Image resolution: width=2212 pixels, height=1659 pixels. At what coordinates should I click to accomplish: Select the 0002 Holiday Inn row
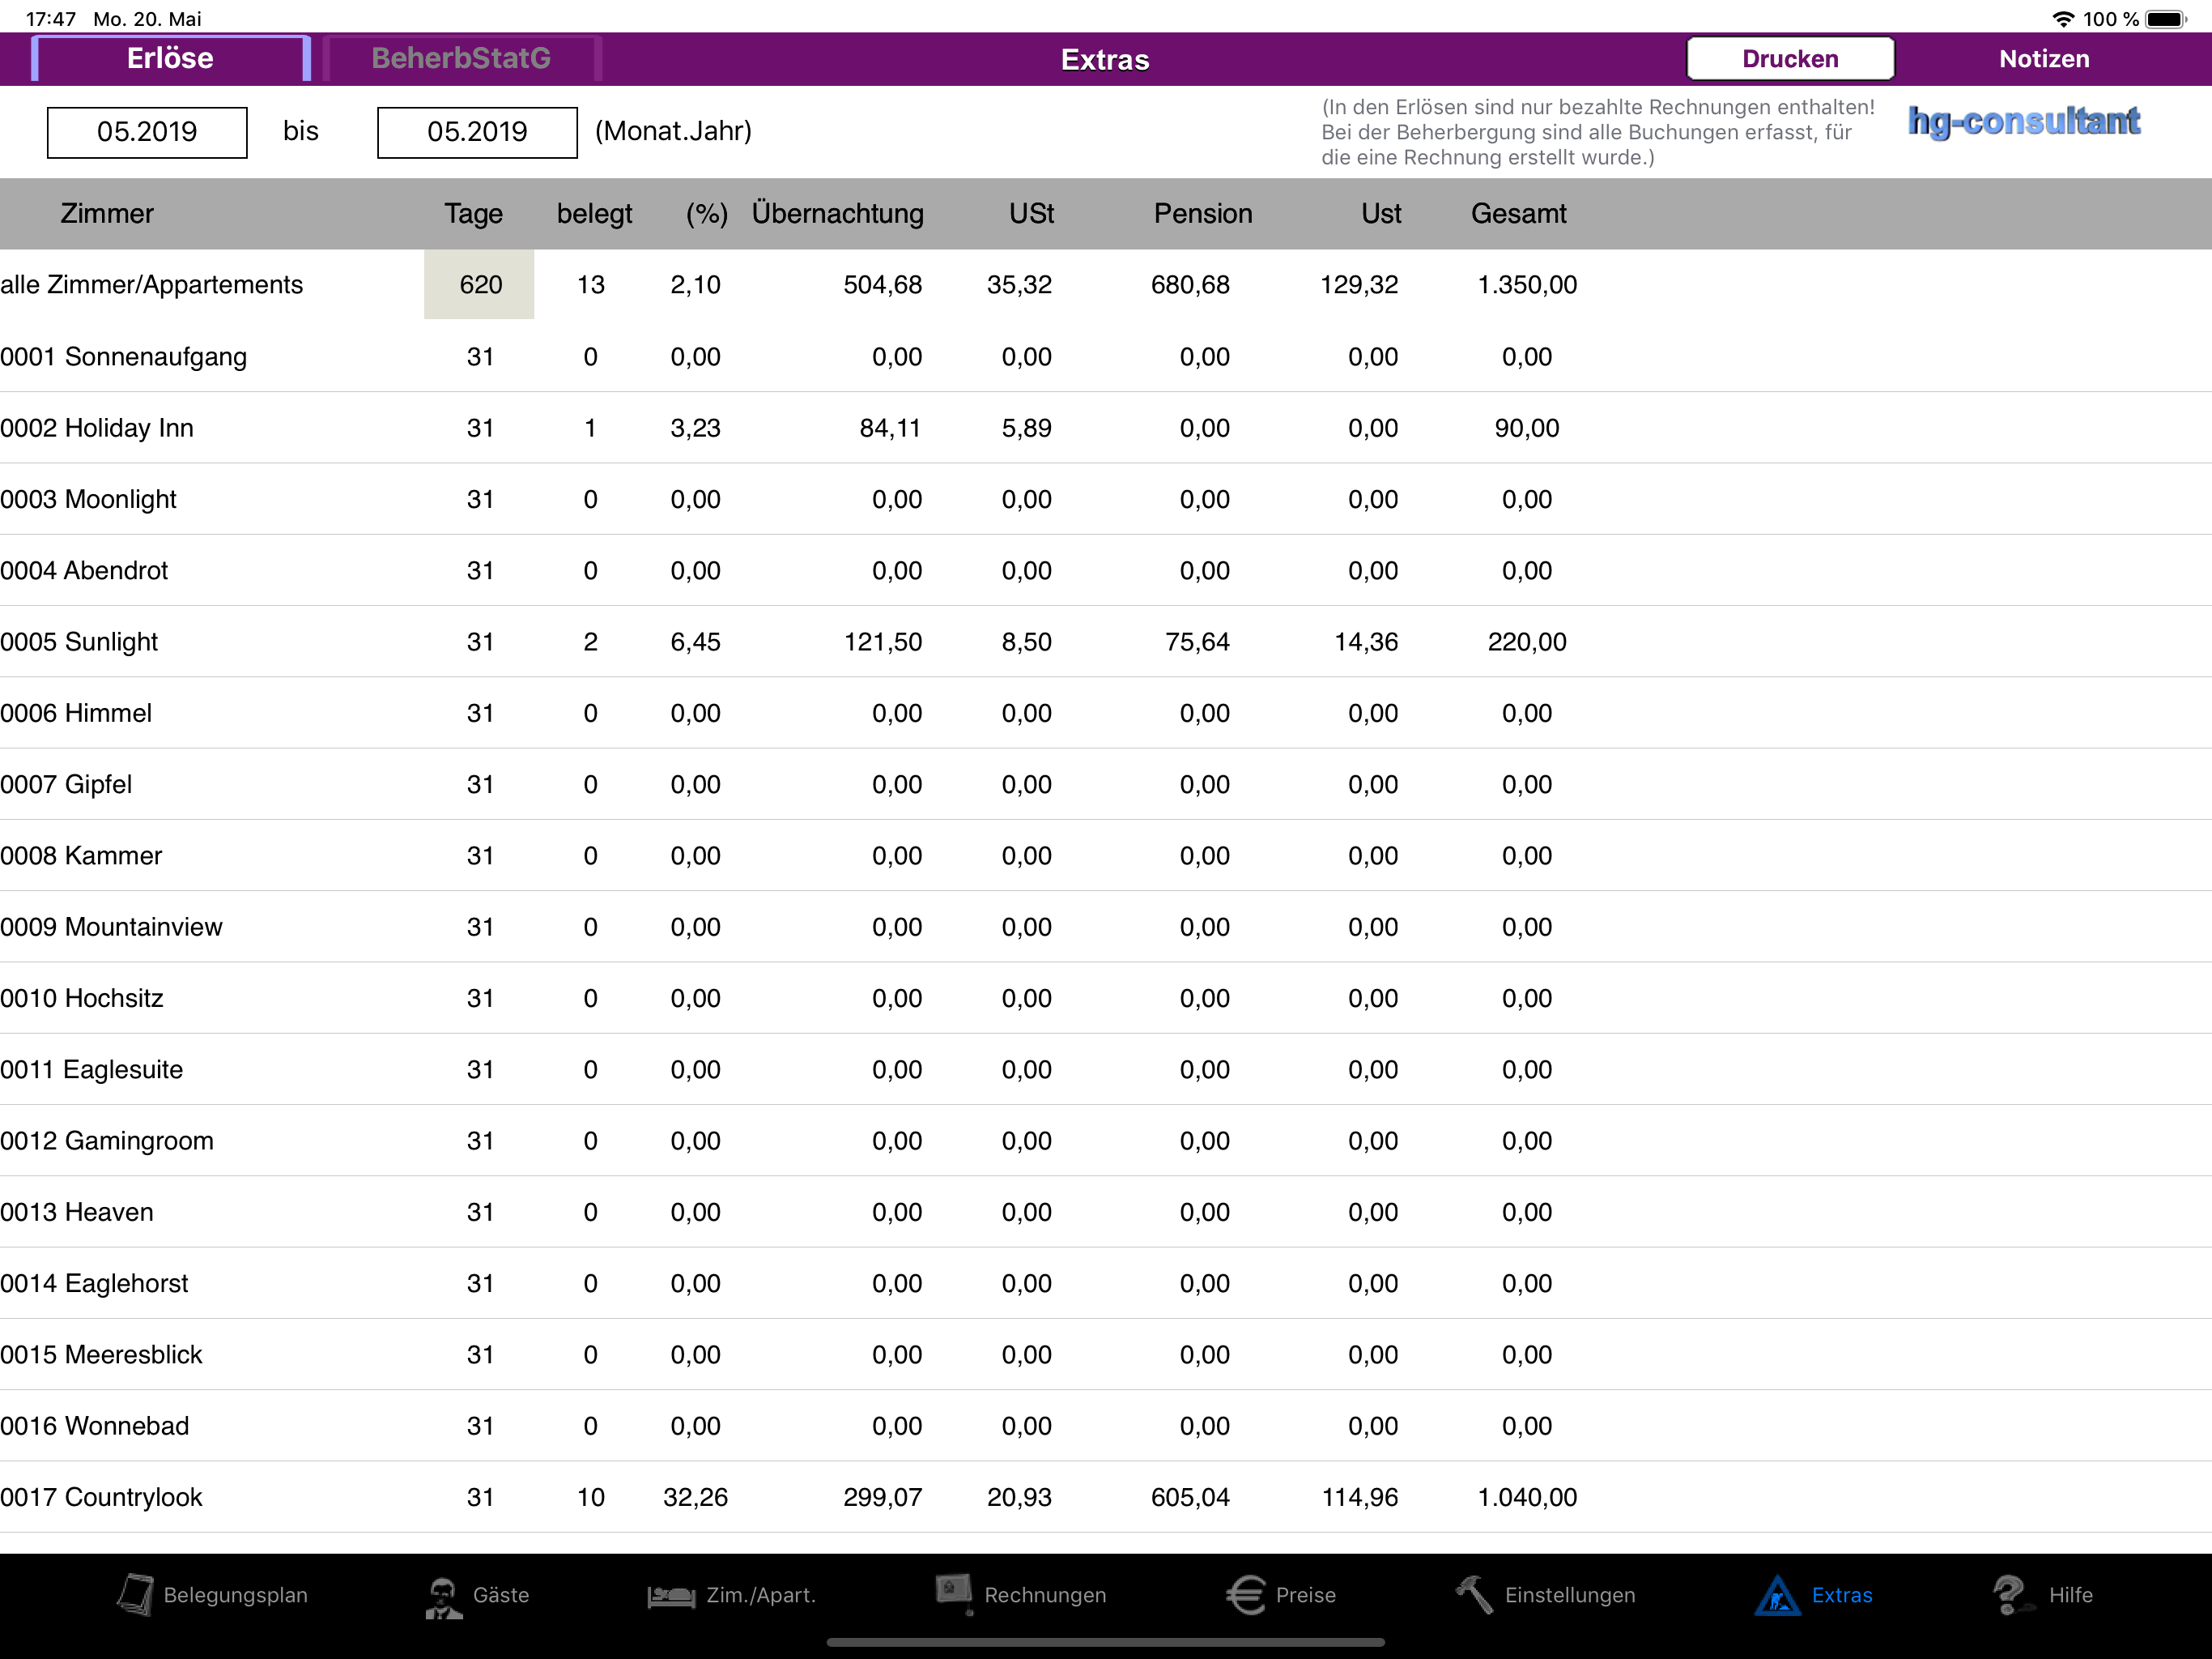tap(1106, 427)
